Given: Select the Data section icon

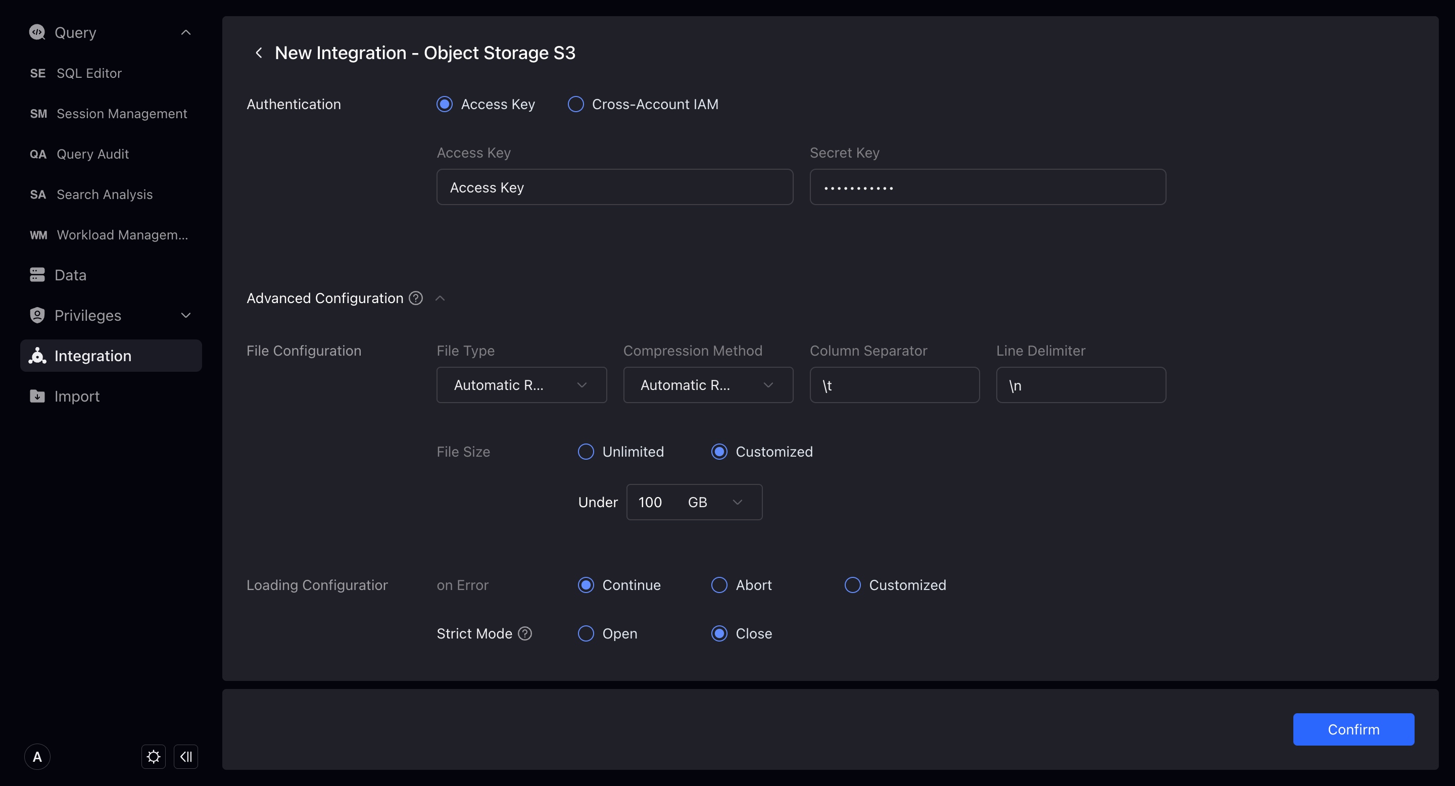Looking at the screenshot, I should pos(37,274).
